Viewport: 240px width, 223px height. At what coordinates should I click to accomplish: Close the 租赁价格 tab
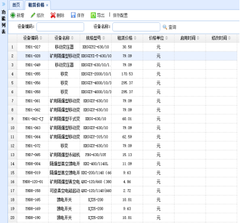47,5
